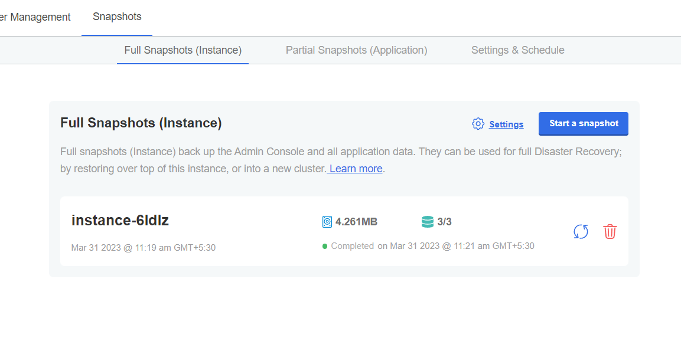Click the Completed on Mar 31 status text

[432, 246]
